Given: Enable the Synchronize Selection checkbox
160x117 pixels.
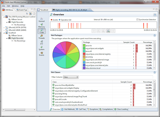Looking at the screenshot, I should pos(138,19).
